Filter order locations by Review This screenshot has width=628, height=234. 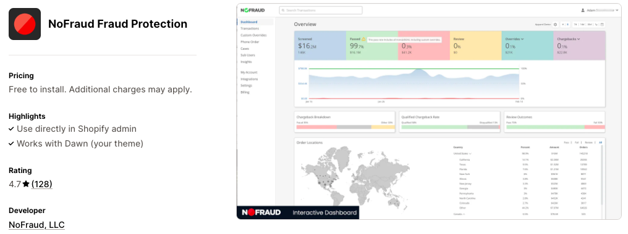pos(588,143)
